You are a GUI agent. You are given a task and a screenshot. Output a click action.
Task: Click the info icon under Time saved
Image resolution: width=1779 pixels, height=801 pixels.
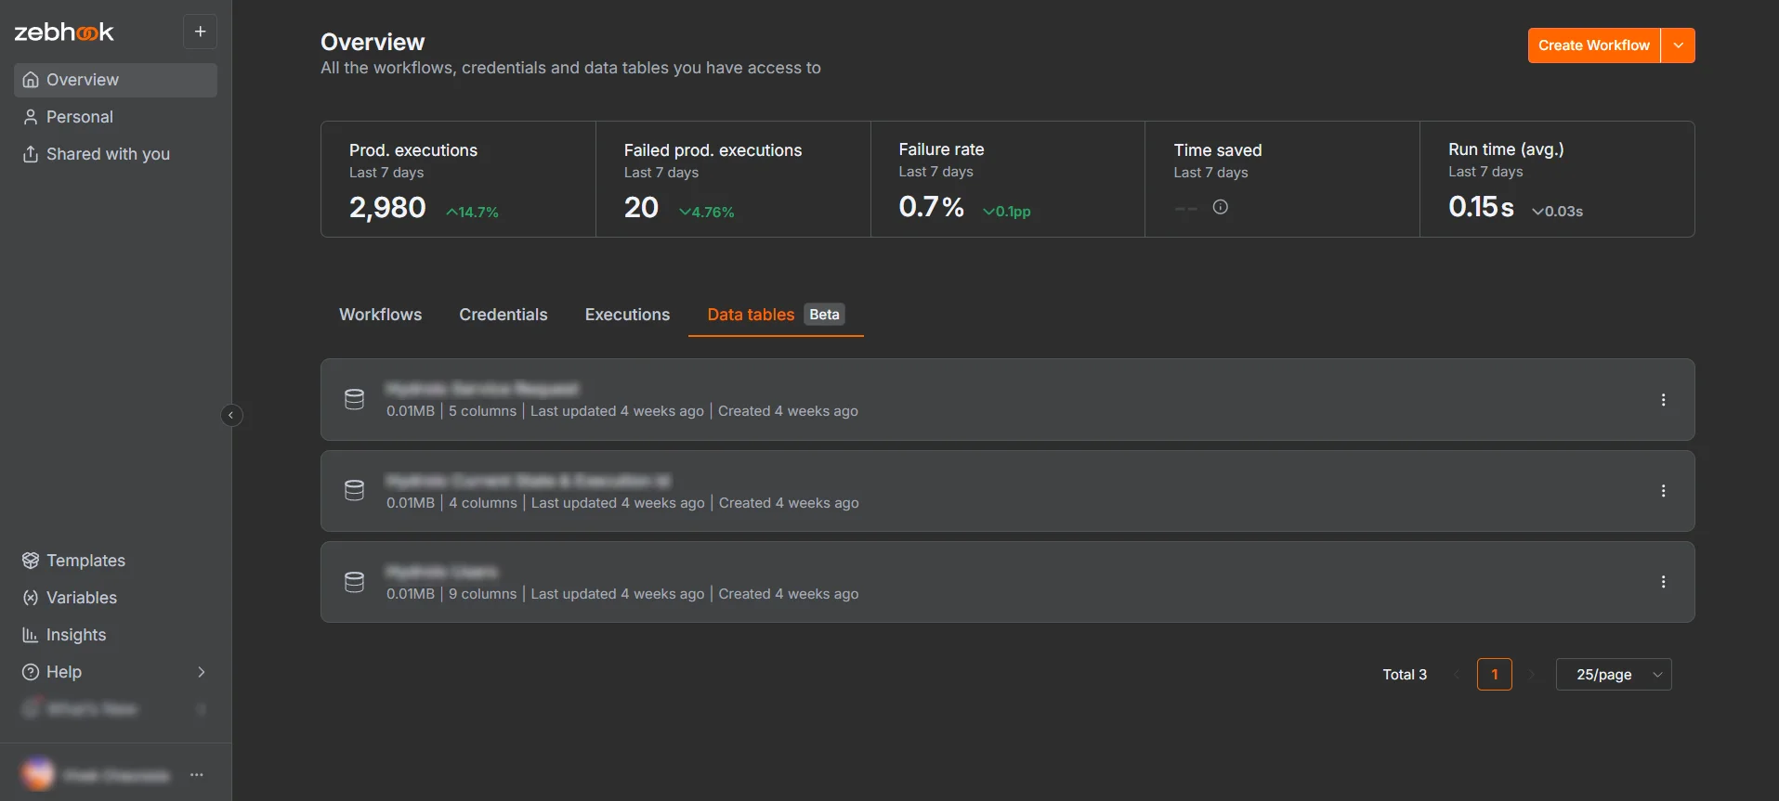coord(1220,207)
